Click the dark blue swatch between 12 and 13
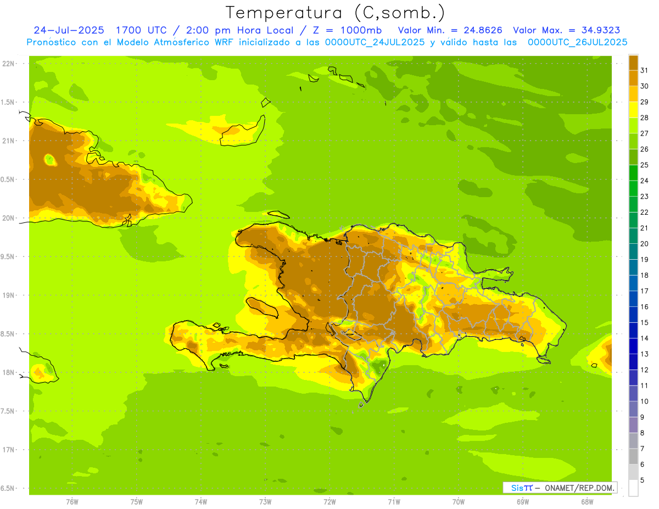The height and width of the screenshot is (509, 659). click(x=633, y=362)
